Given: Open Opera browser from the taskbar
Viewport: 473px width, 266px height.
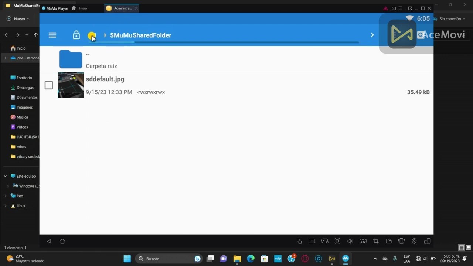Looking at the screenshot, I should click(x=305, y=259).
